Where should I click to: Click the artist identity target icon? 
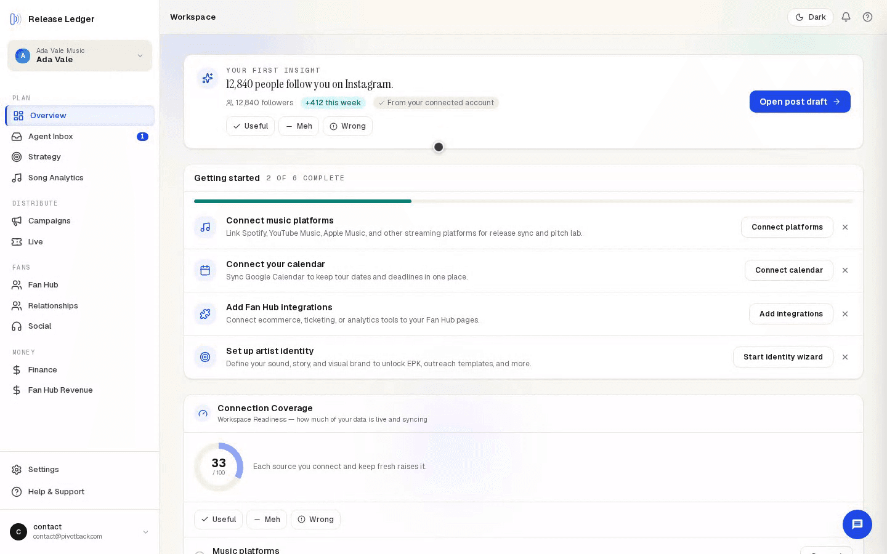pos(205,357)
